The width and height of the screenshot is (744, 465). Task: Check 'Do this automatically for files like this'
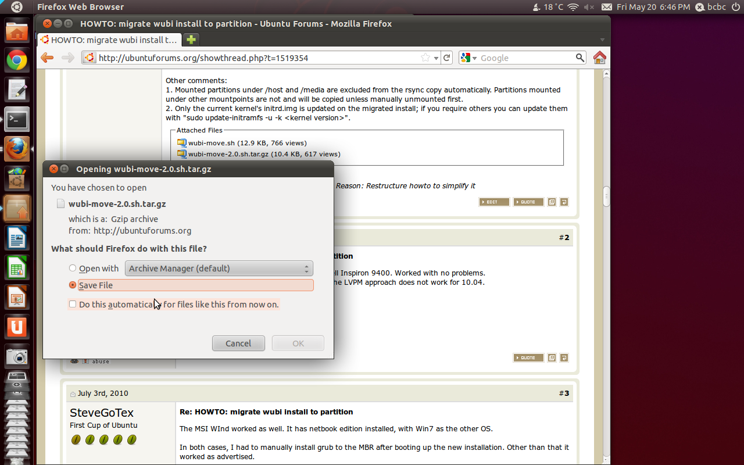click(73, 304)
